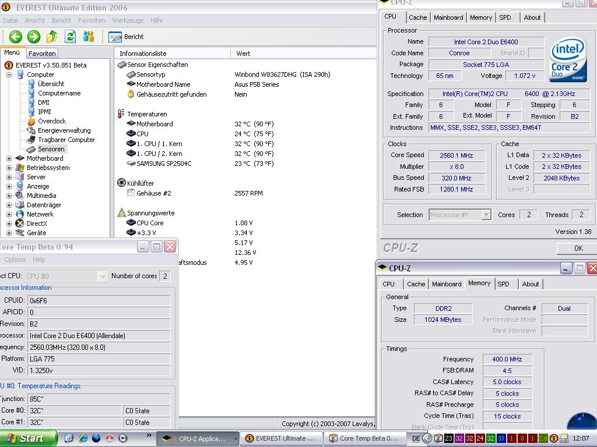597x447 pixels.
Task: Select Übersicht in the EVEREST tree
Action: point(51,84)
